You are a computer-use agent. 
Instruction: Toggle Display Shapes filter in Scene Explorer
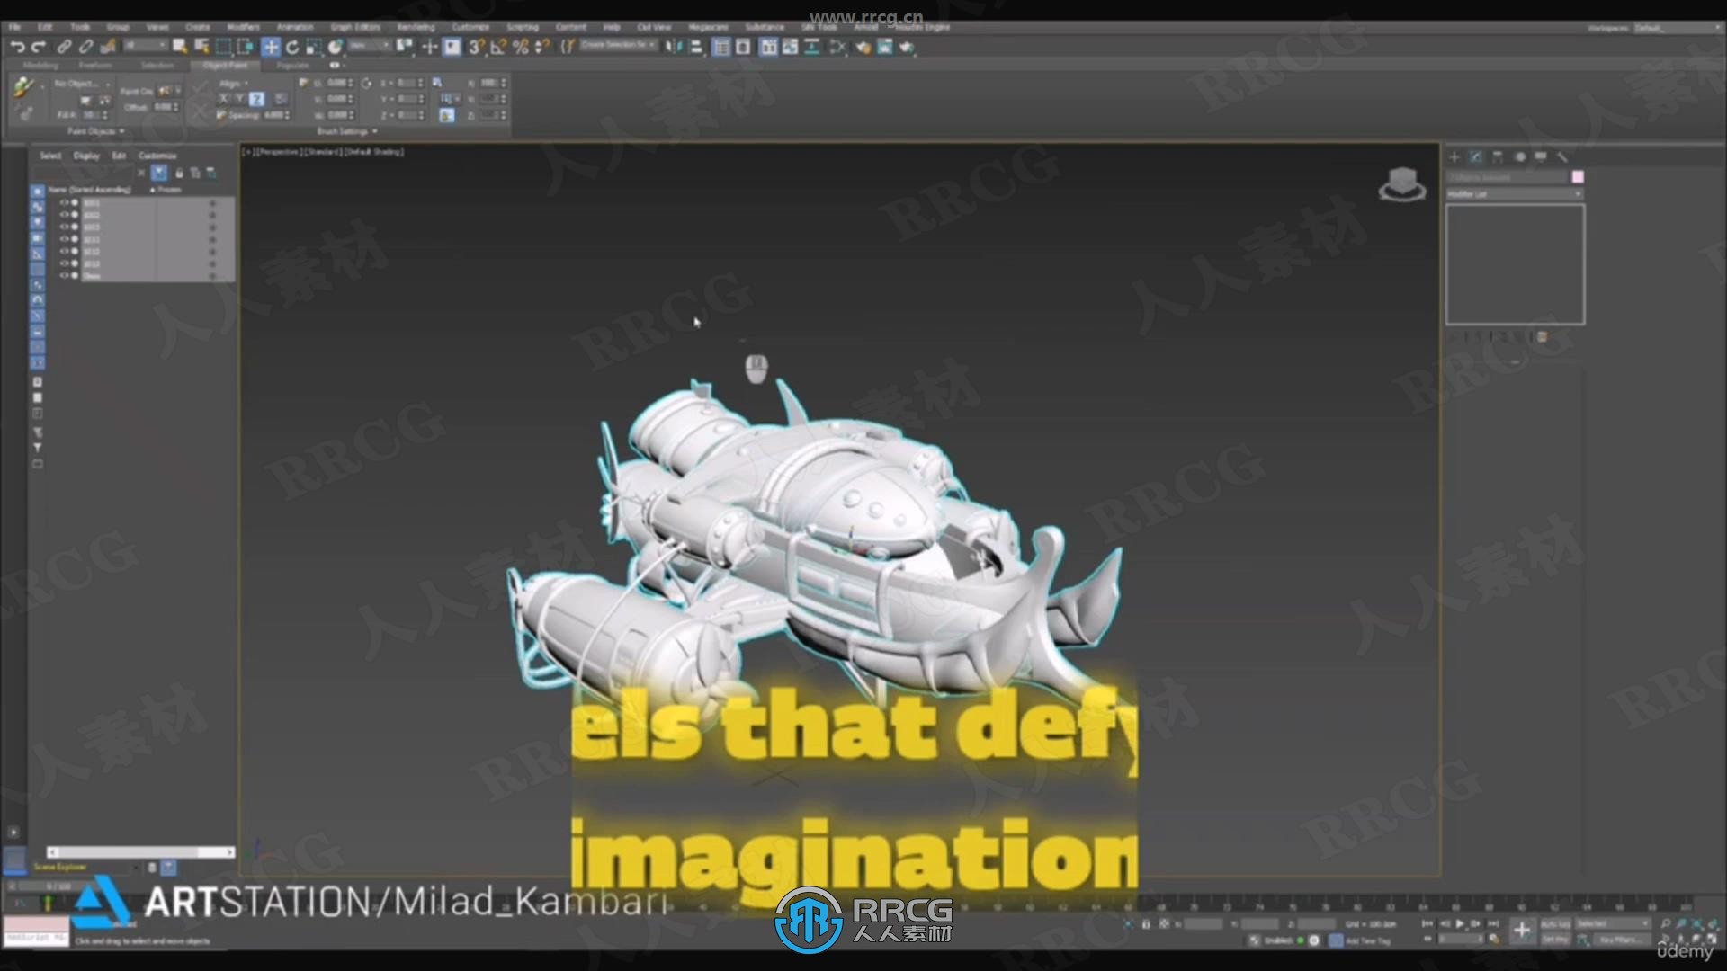(38, 207)
